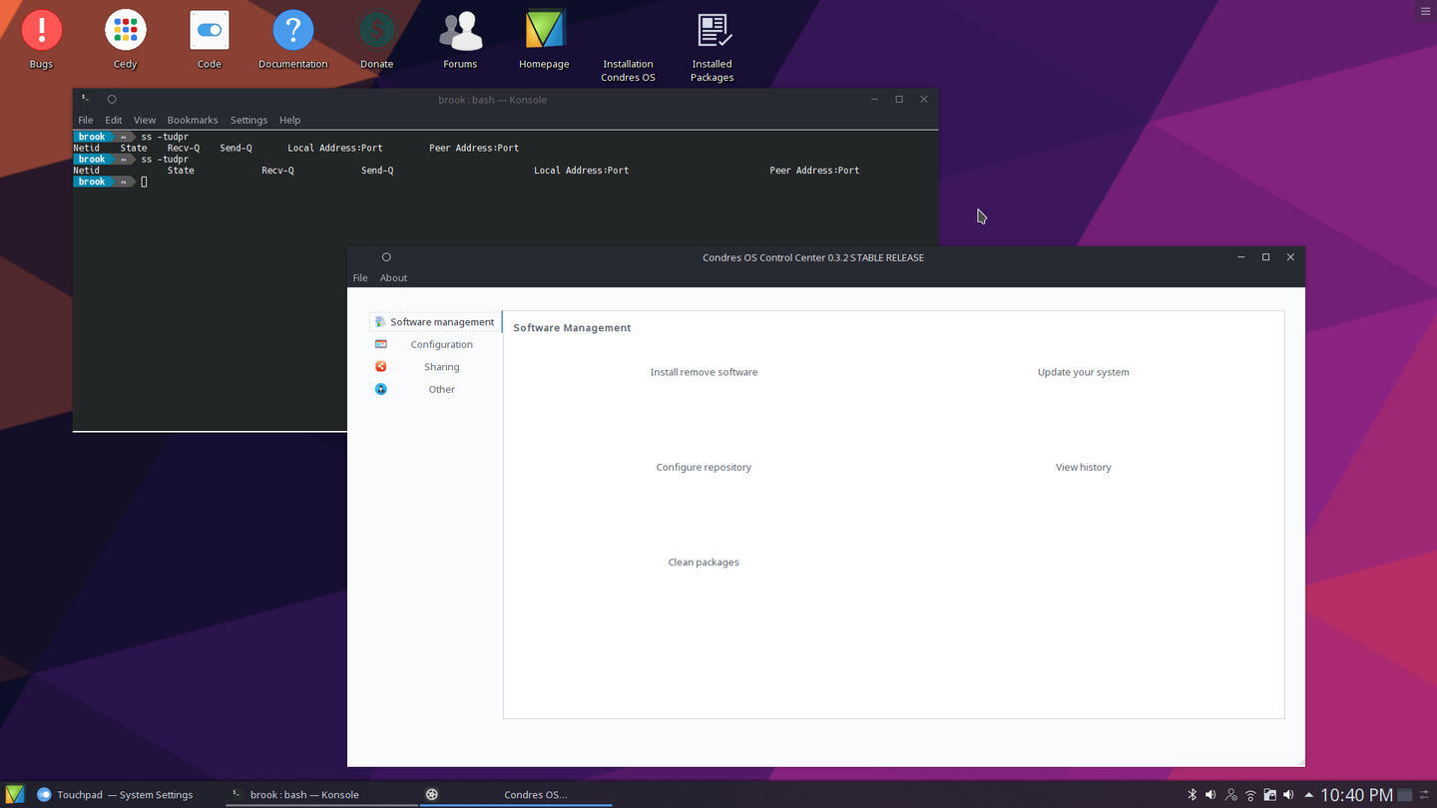Select the Sharing sidebar tab

(x=434, y=366)
